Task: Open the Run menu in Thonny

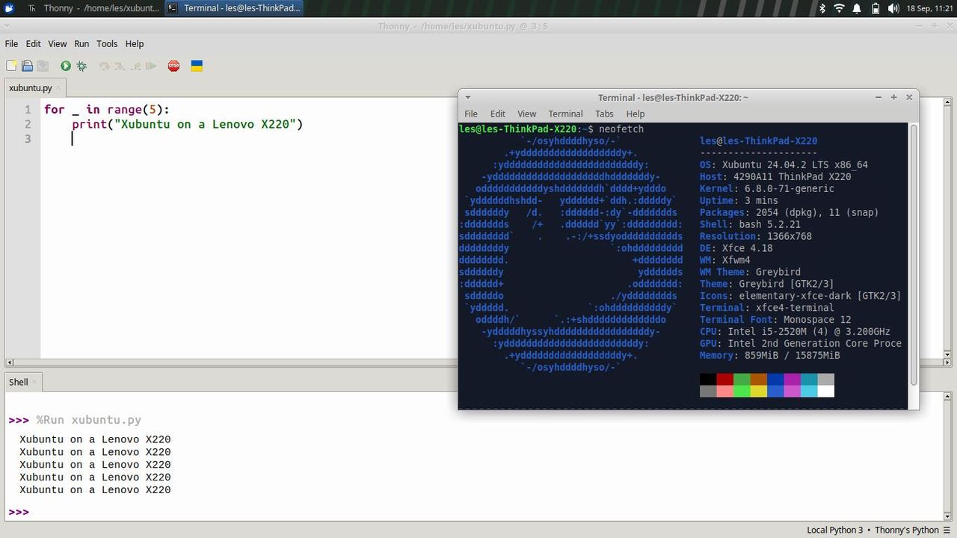Action: tap(81, 44)
